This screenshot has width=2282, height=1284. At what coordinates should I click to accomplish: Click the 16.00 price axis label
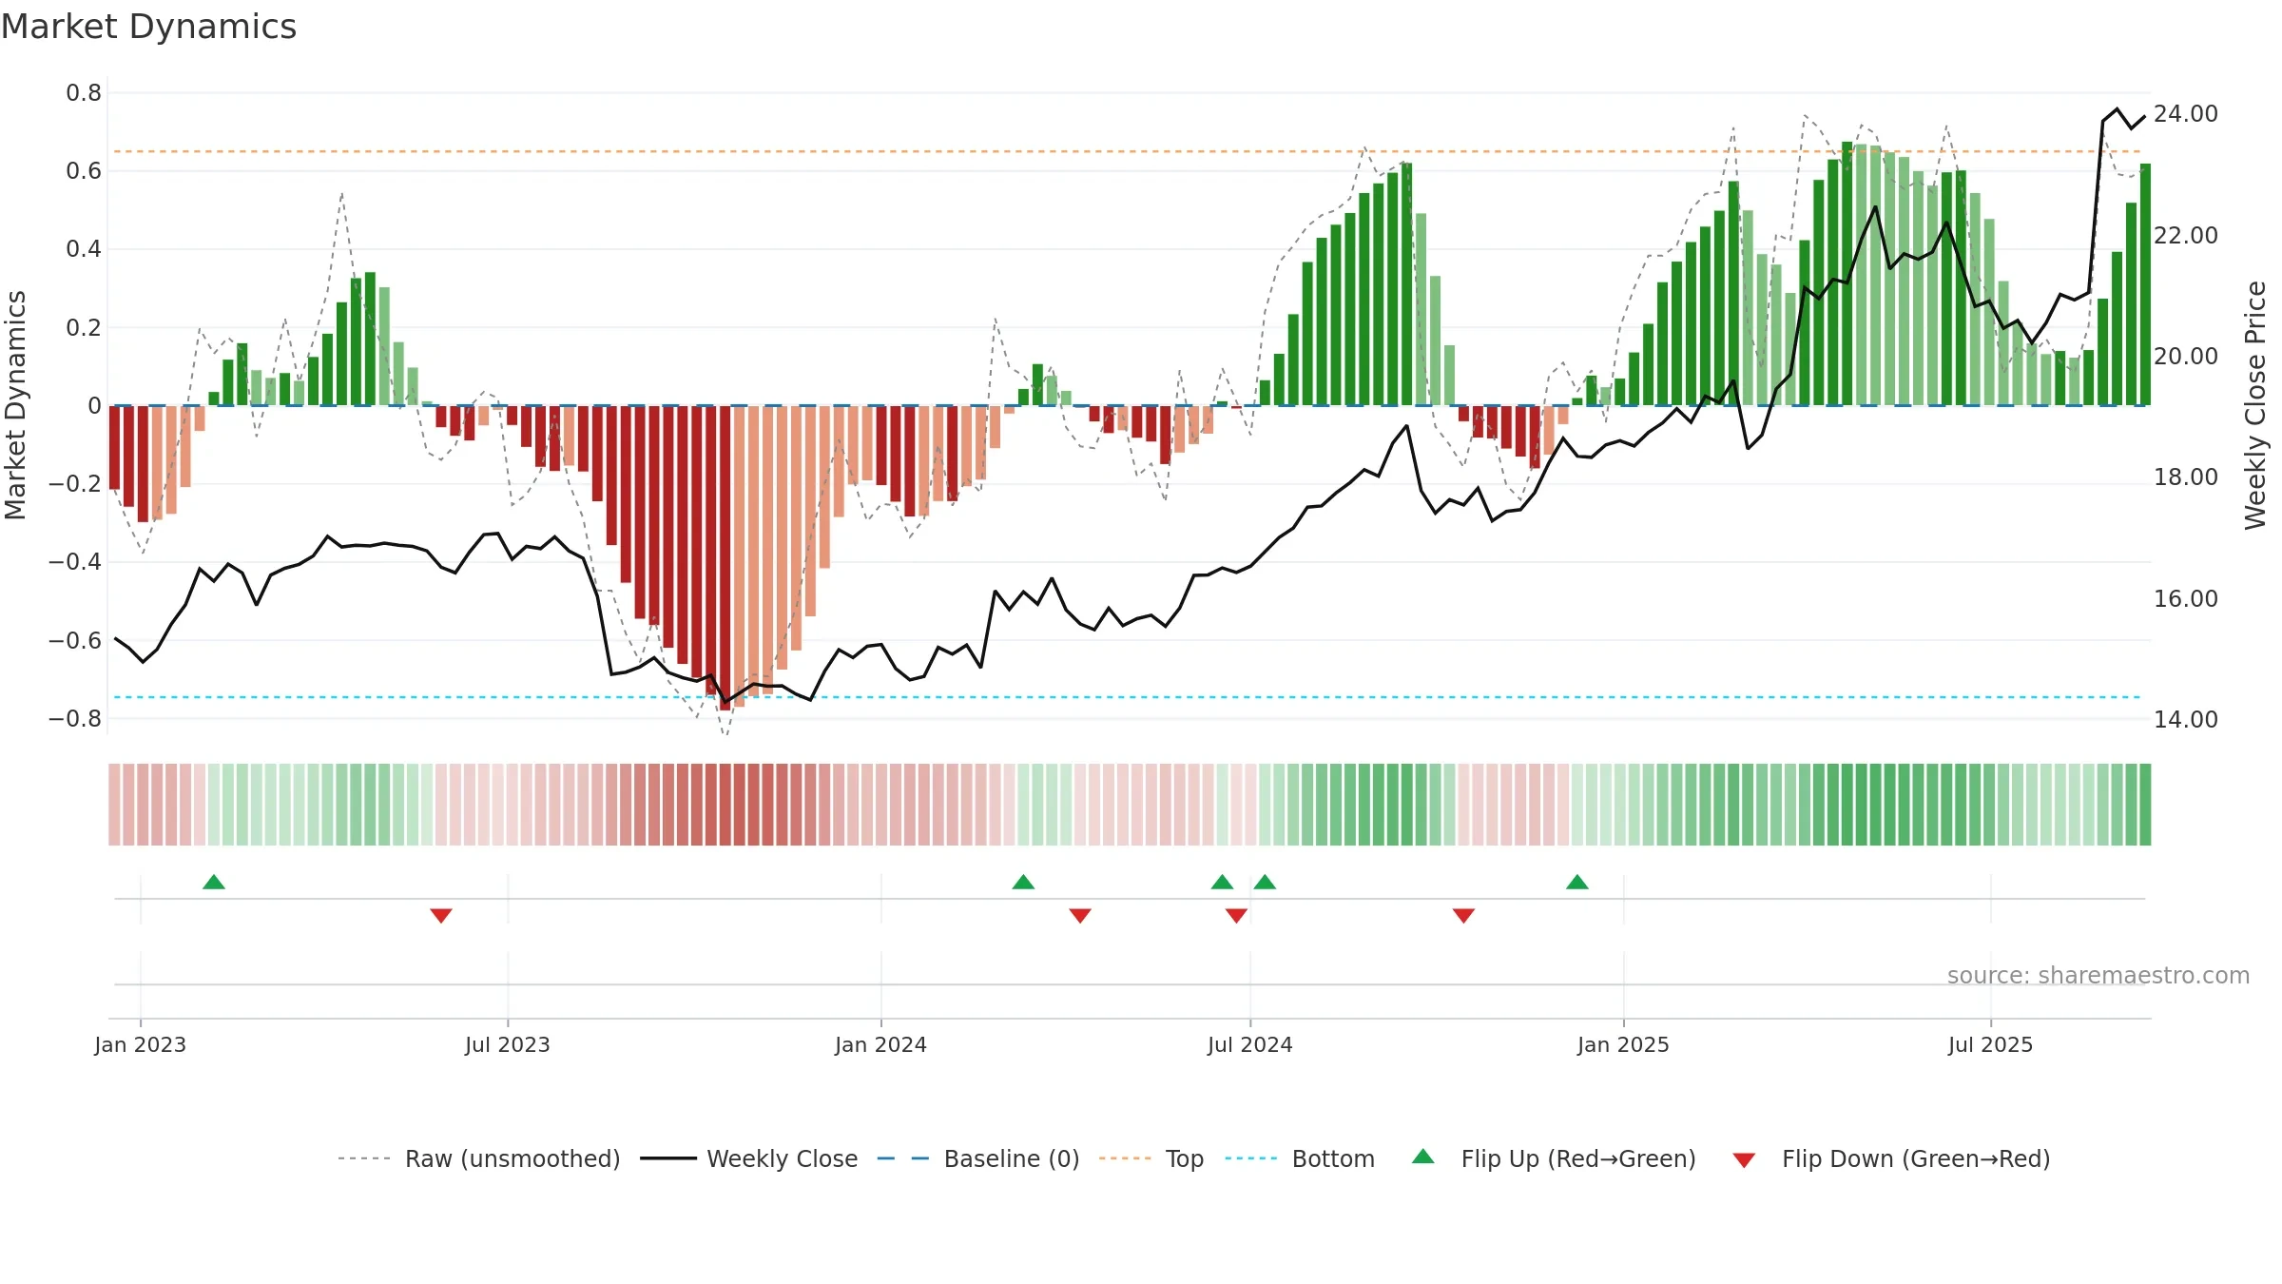pos(2186,599)
